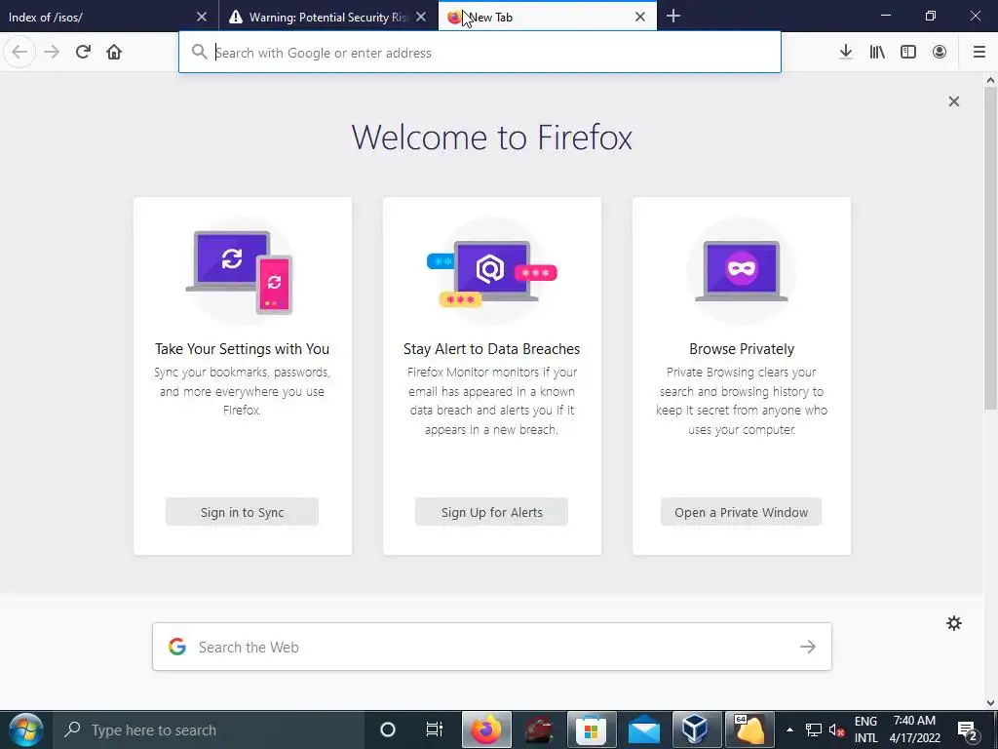Reload the current page
Image resolution: width=998 pixels, height=749 pixels.
click(x=83, y=53)
